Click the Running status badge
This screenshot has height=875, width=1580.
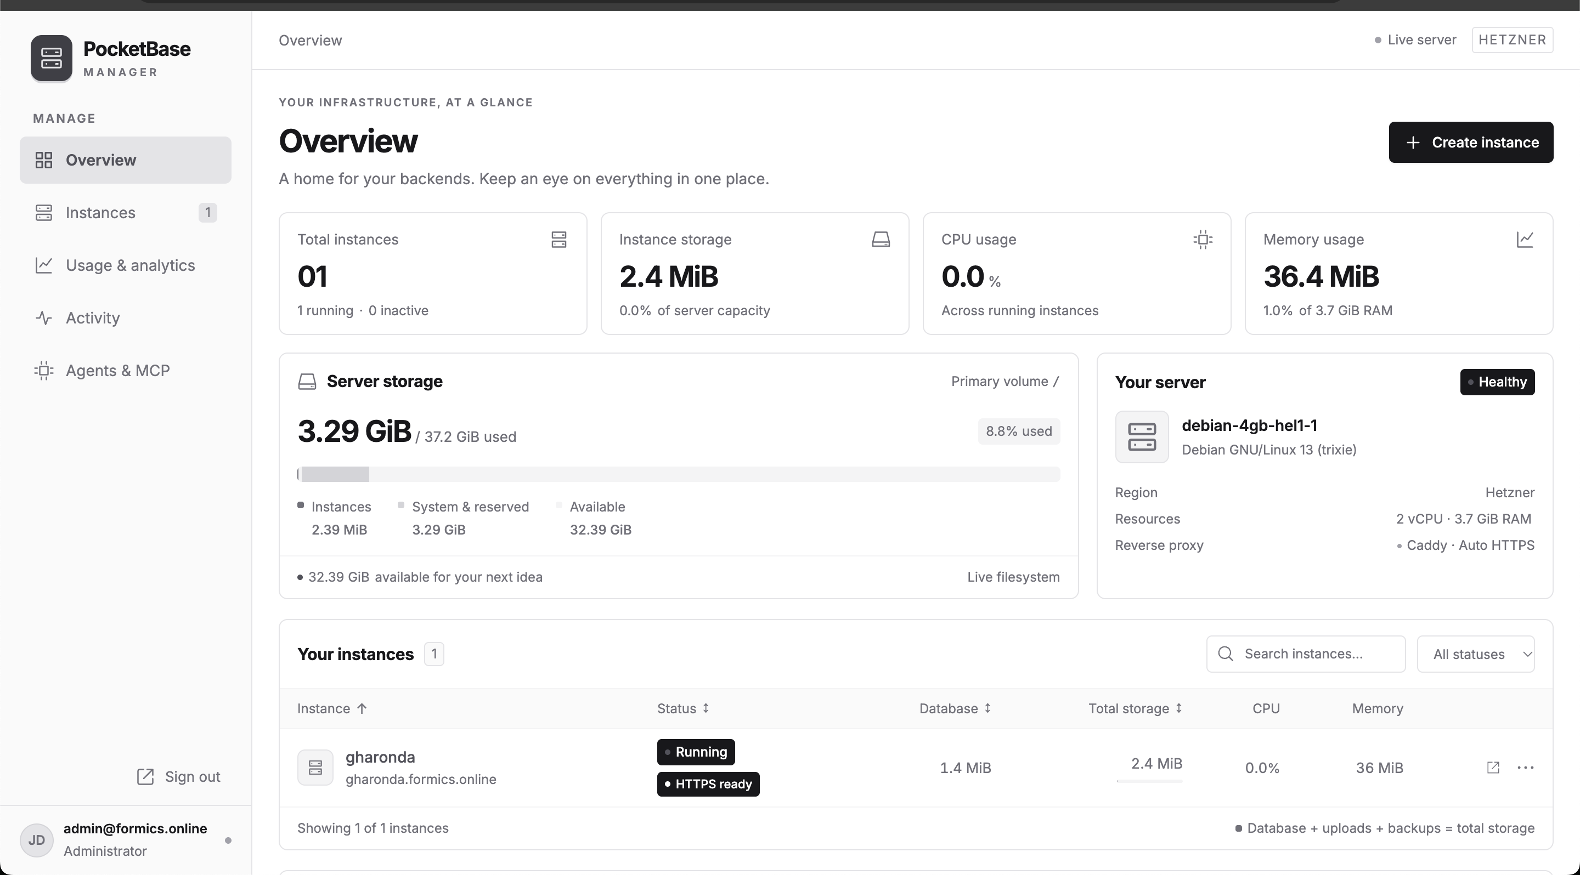pos(696,752)
